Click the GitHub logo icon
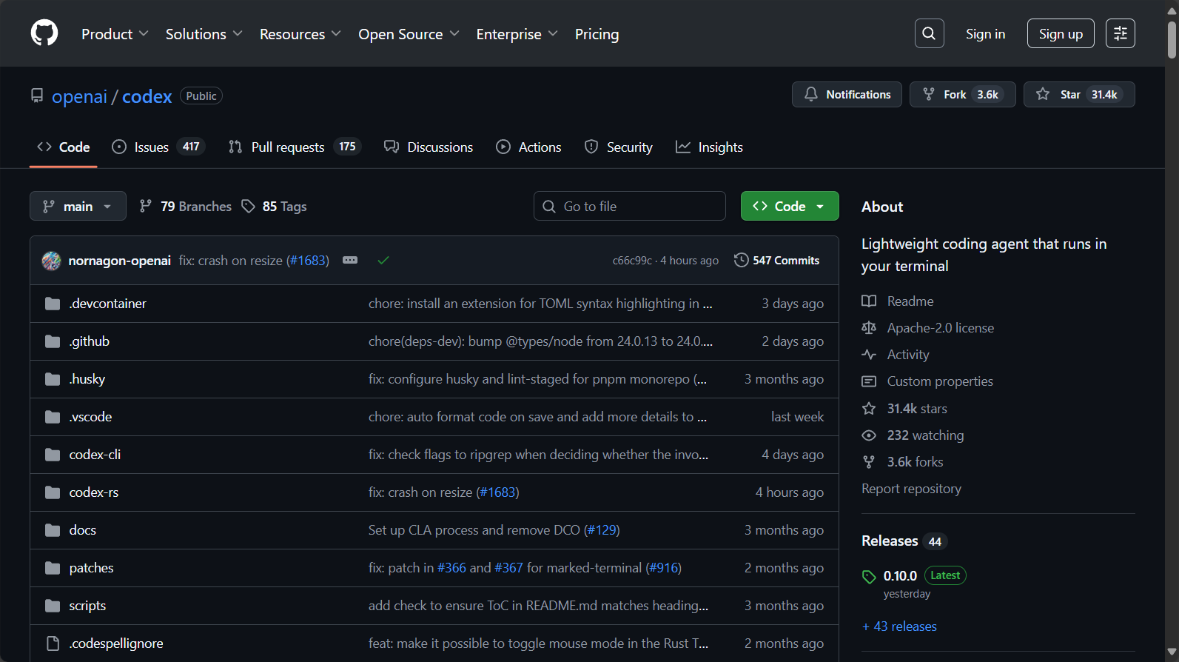The width and height of the screenshot is (1179, 662). pyautogui.click(x=44, y=33)
